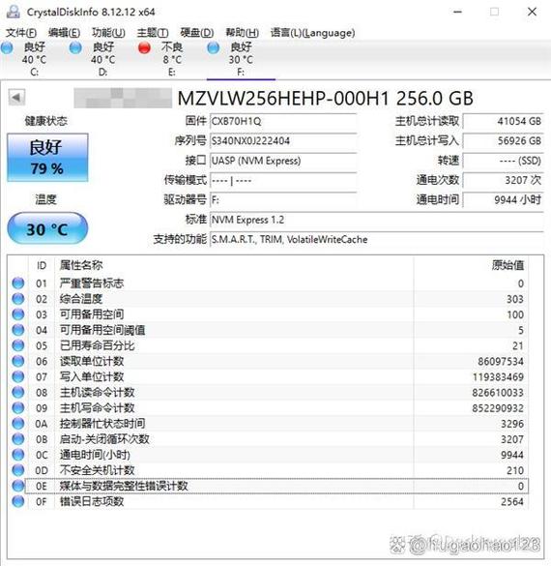This screenshot has width=551, height=566.
Task: Click the status icon of row 0A 控制器忙状态时间
Action: (18, 424)
